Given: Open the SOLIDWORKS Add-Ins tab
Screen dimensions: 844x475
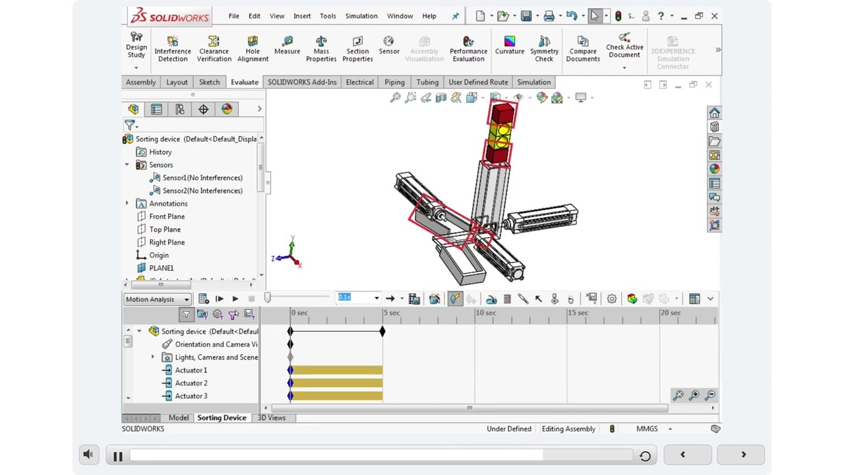Looking at the screenshot, I should 302,82.
